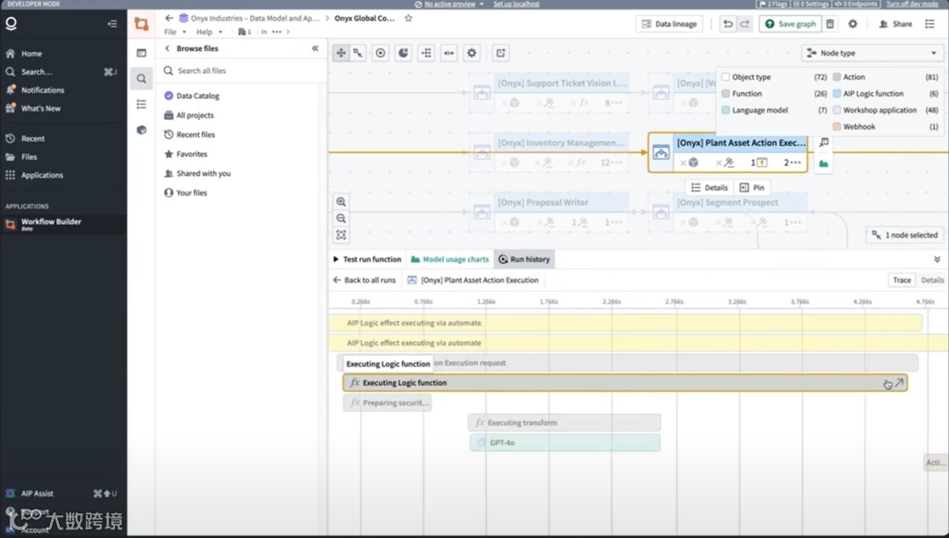This screenshot has height=538, width=949.
Task: Click Turn off dev mode link
Action: point(912,4)
